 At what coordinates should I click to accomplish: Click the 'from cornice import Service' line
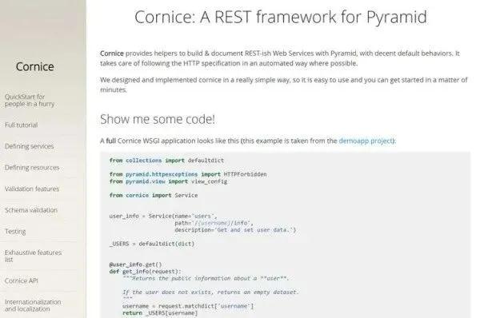point(154,195)
